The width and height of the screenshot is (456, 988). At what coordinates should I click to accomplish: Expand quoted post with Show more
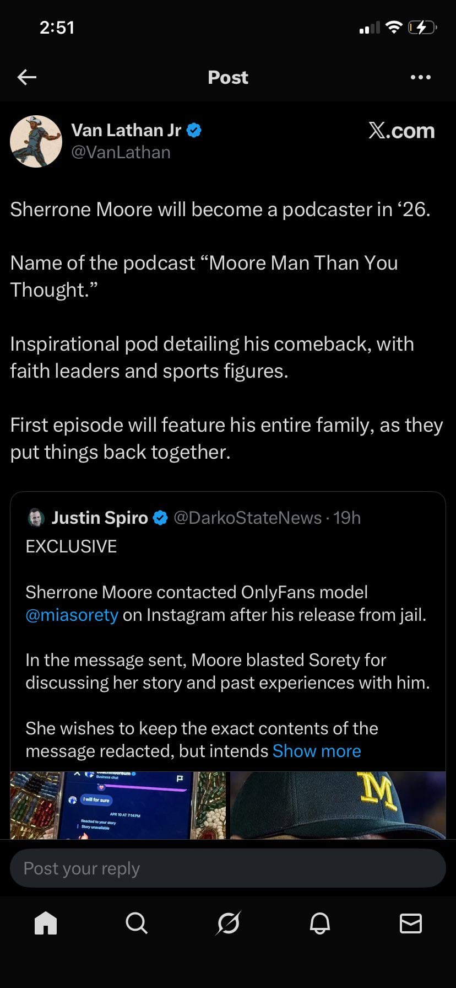click(317, 751)
